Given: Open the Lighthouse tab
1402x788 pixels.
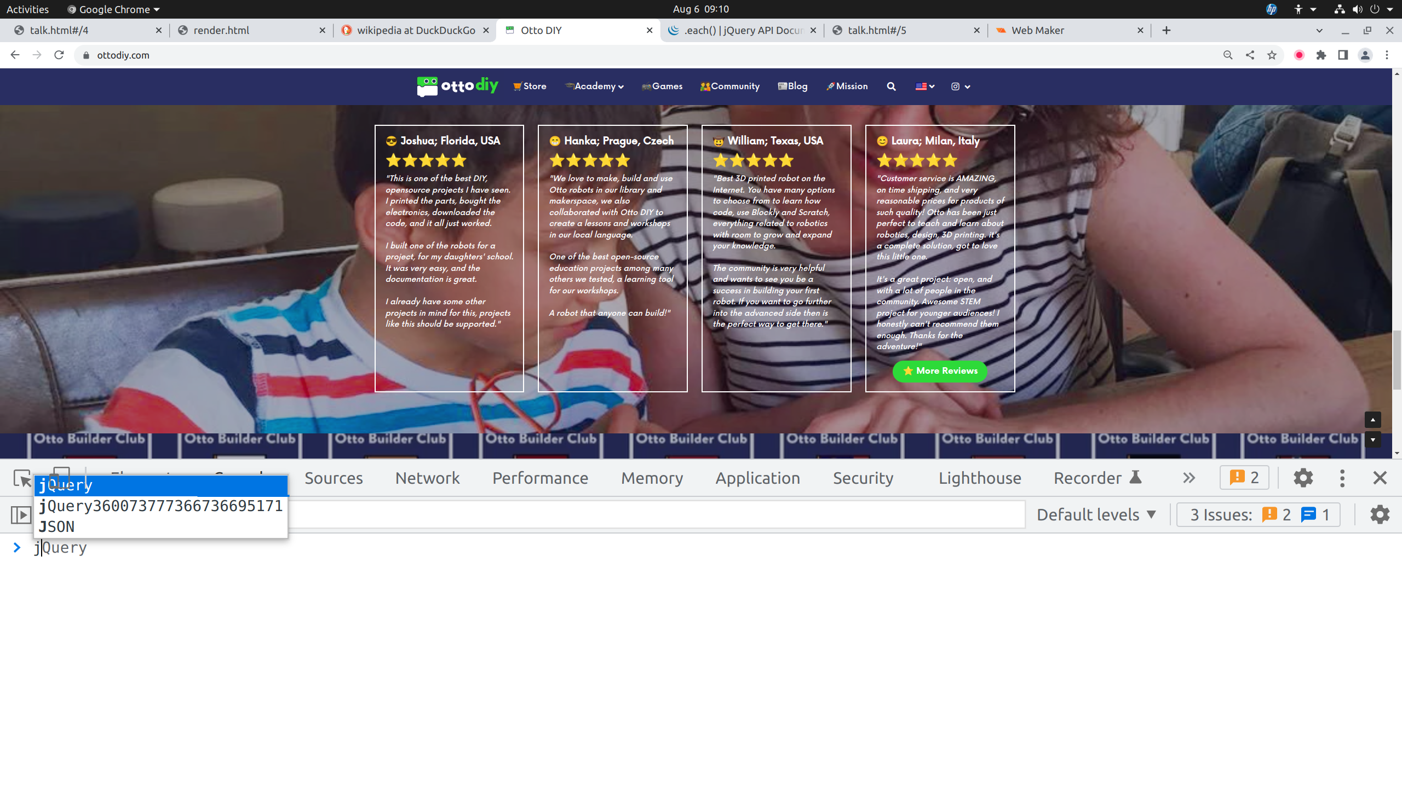Looking at the screenshot, I should [979, 478].
